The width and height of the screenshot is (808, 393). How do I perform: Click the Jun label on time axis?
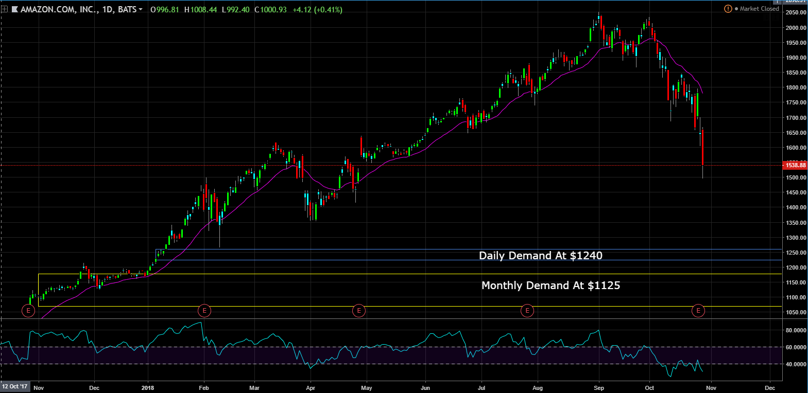tap(425, 388)
